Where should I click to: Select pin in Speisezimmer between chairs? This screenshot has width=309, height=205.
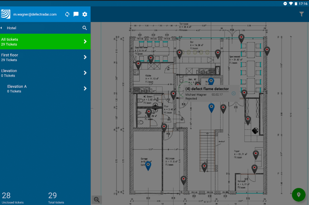click(151, 59)
